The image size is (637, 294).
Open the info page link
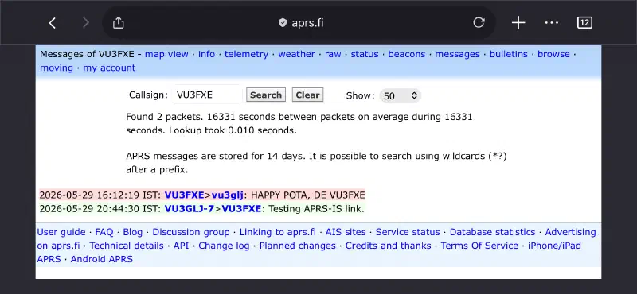click(206, 54)
